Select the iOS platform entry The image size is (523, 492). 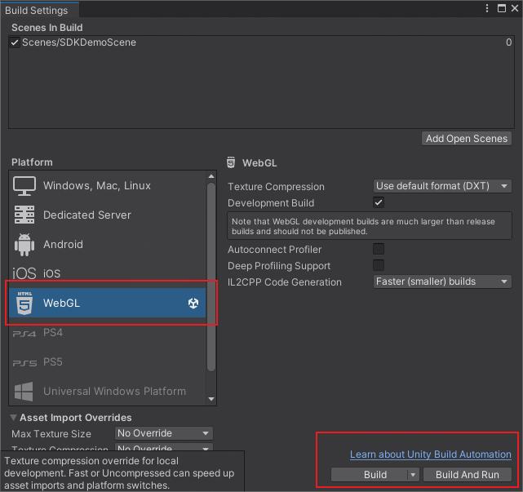(108, 273)
